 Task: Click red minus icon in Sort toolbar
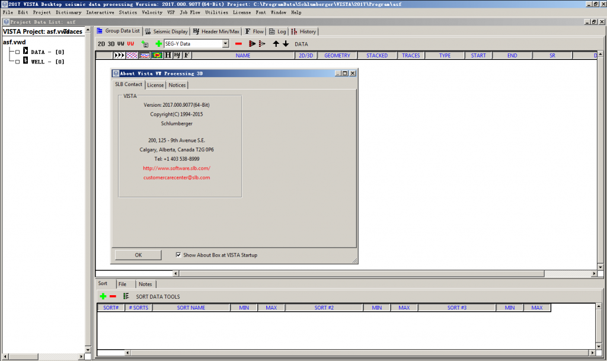(x=113, y=296)
